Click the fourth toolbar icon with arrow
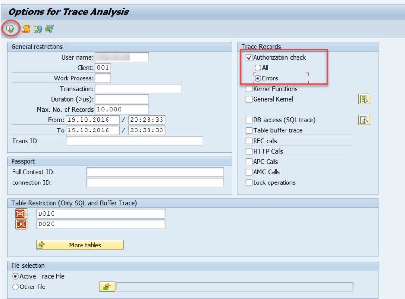This screenshot has width=405, height=299. pos(50,28)
